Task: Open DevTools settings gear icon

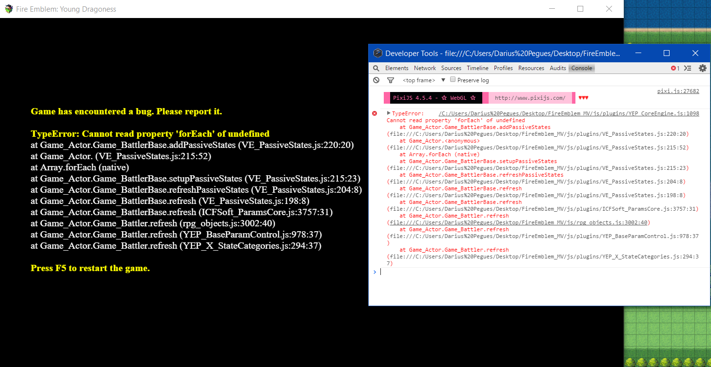Action: pos(702,68)
